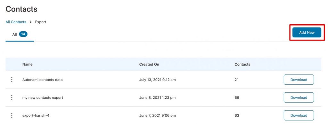Click the contact count 66
Image resolution: width=328 pixels, height=124 pixels.
[237, 97]
